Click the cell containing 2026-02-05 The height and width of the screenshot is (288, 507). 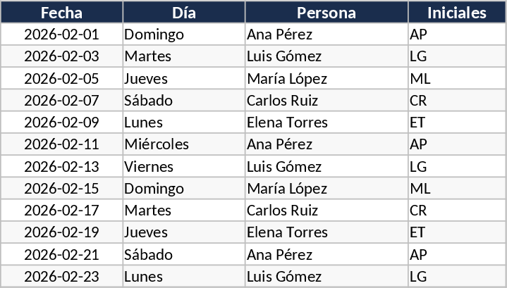tap(61, 78)
